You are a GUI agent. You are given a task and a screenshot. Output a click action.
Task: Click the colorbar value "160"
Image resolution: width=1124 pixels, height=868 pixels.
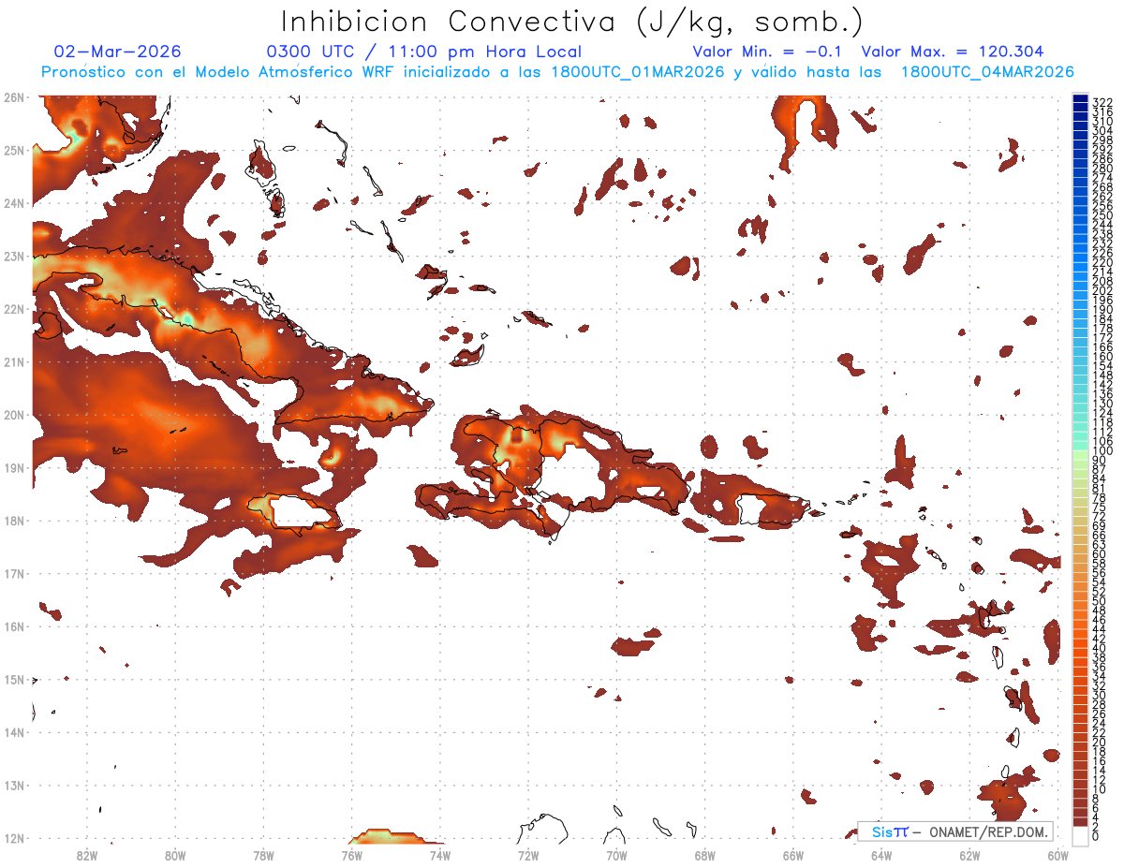[1102, 357]
